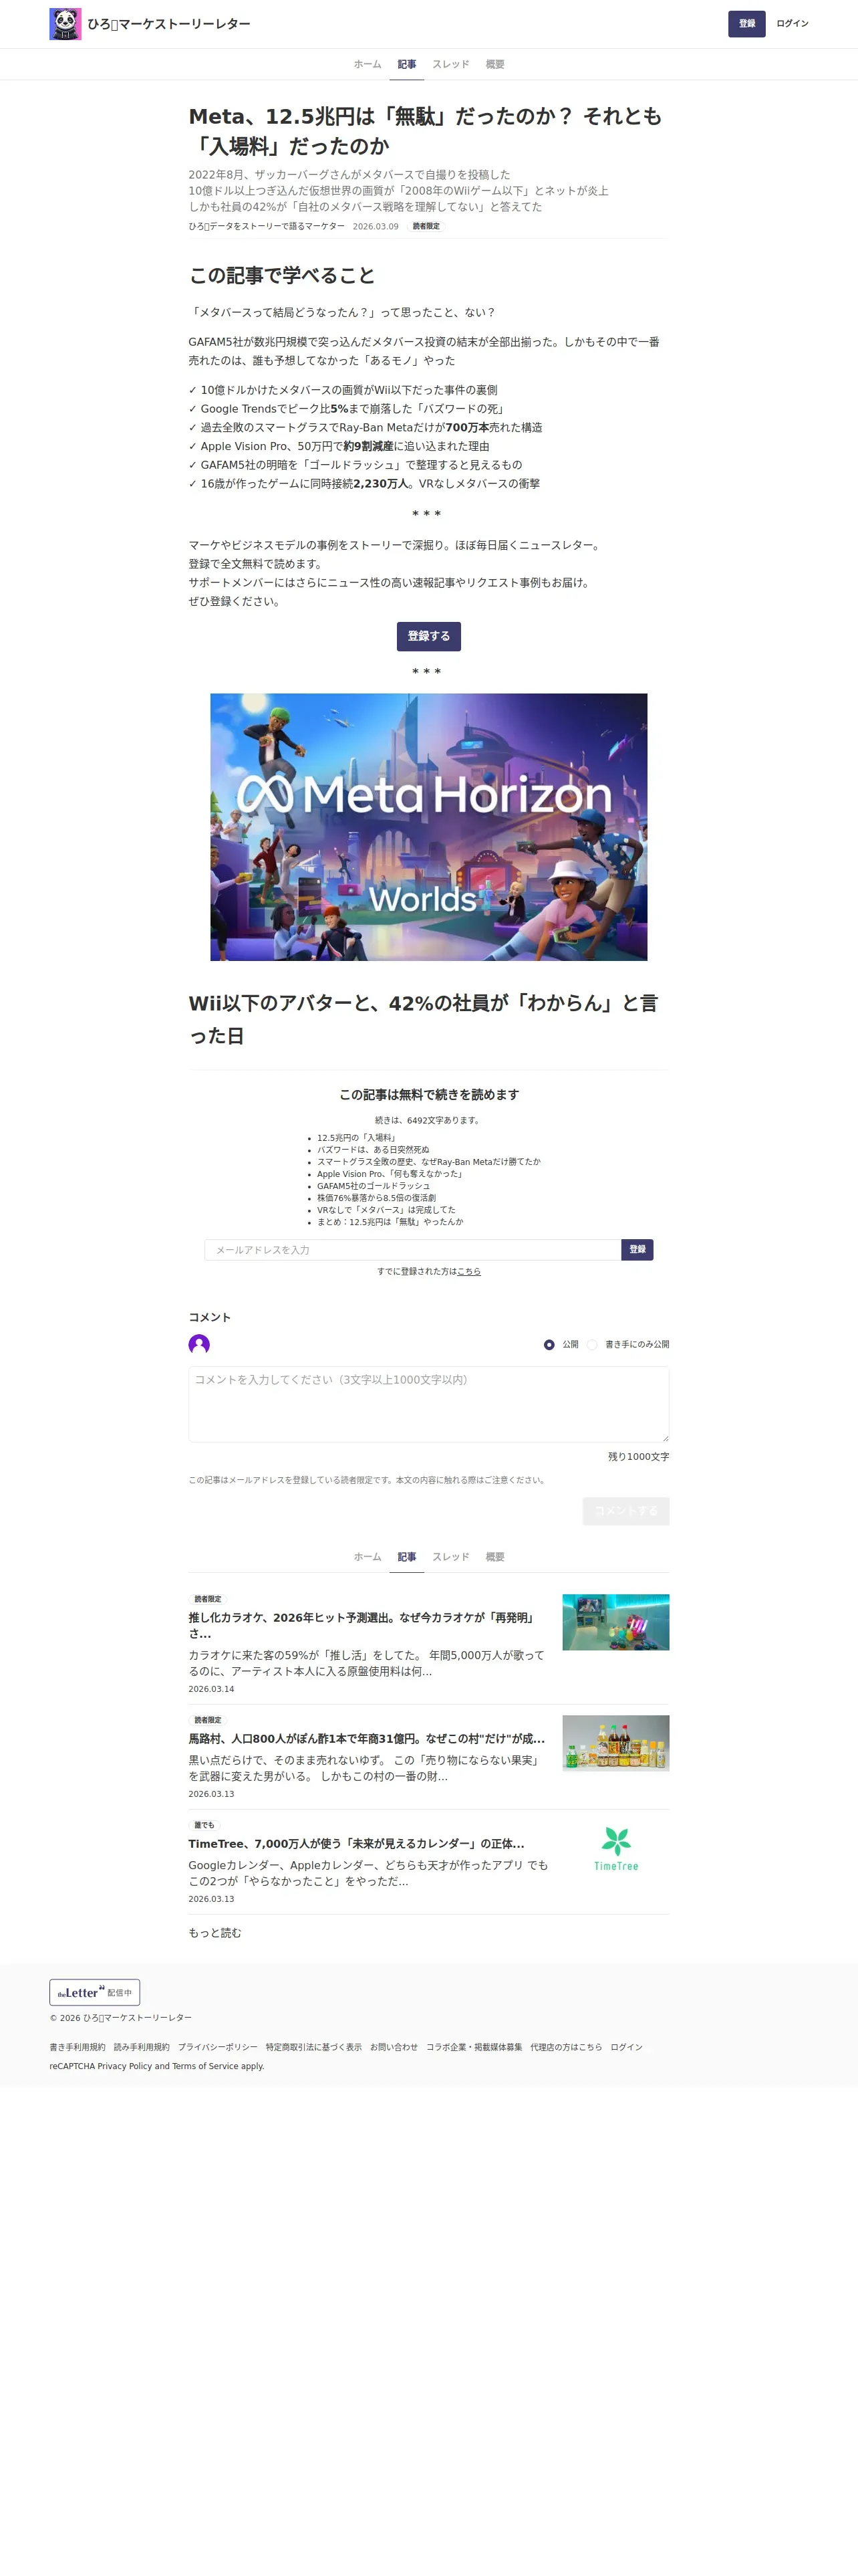Click the コメントする button
Image resolution: width=858 pixels, height=2576 pixels.
coord(625,1511)
